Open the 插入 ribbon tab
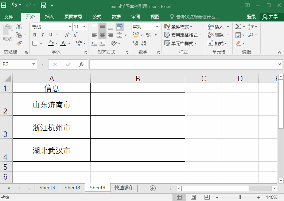This screenshot has width=284, height=201. pos(49,17)
